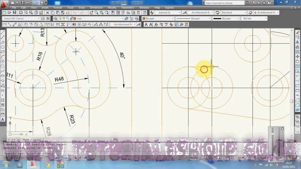The height and width of the screenshot is (169, 301).
Task: Open the Layer Properties Manager icon
Action: [x=55, y=18]
